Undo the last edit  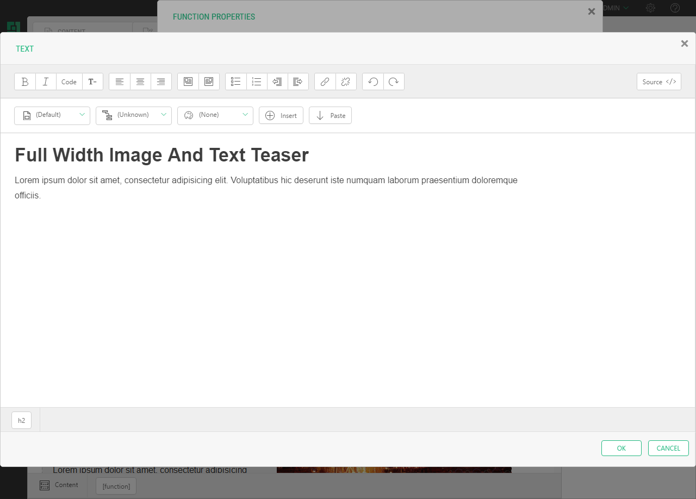pos(373,82)
